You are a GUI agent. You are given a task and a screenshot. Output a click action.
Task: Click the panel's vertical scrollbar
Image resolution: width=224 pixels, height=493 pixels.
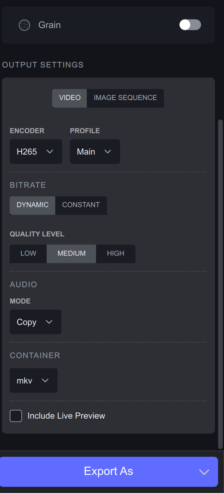(x=220, y=284)
